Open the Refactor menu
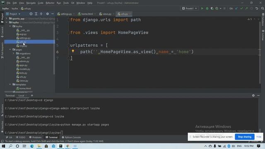The height and width of the screenshot is (149, 265). coord(50,3)
